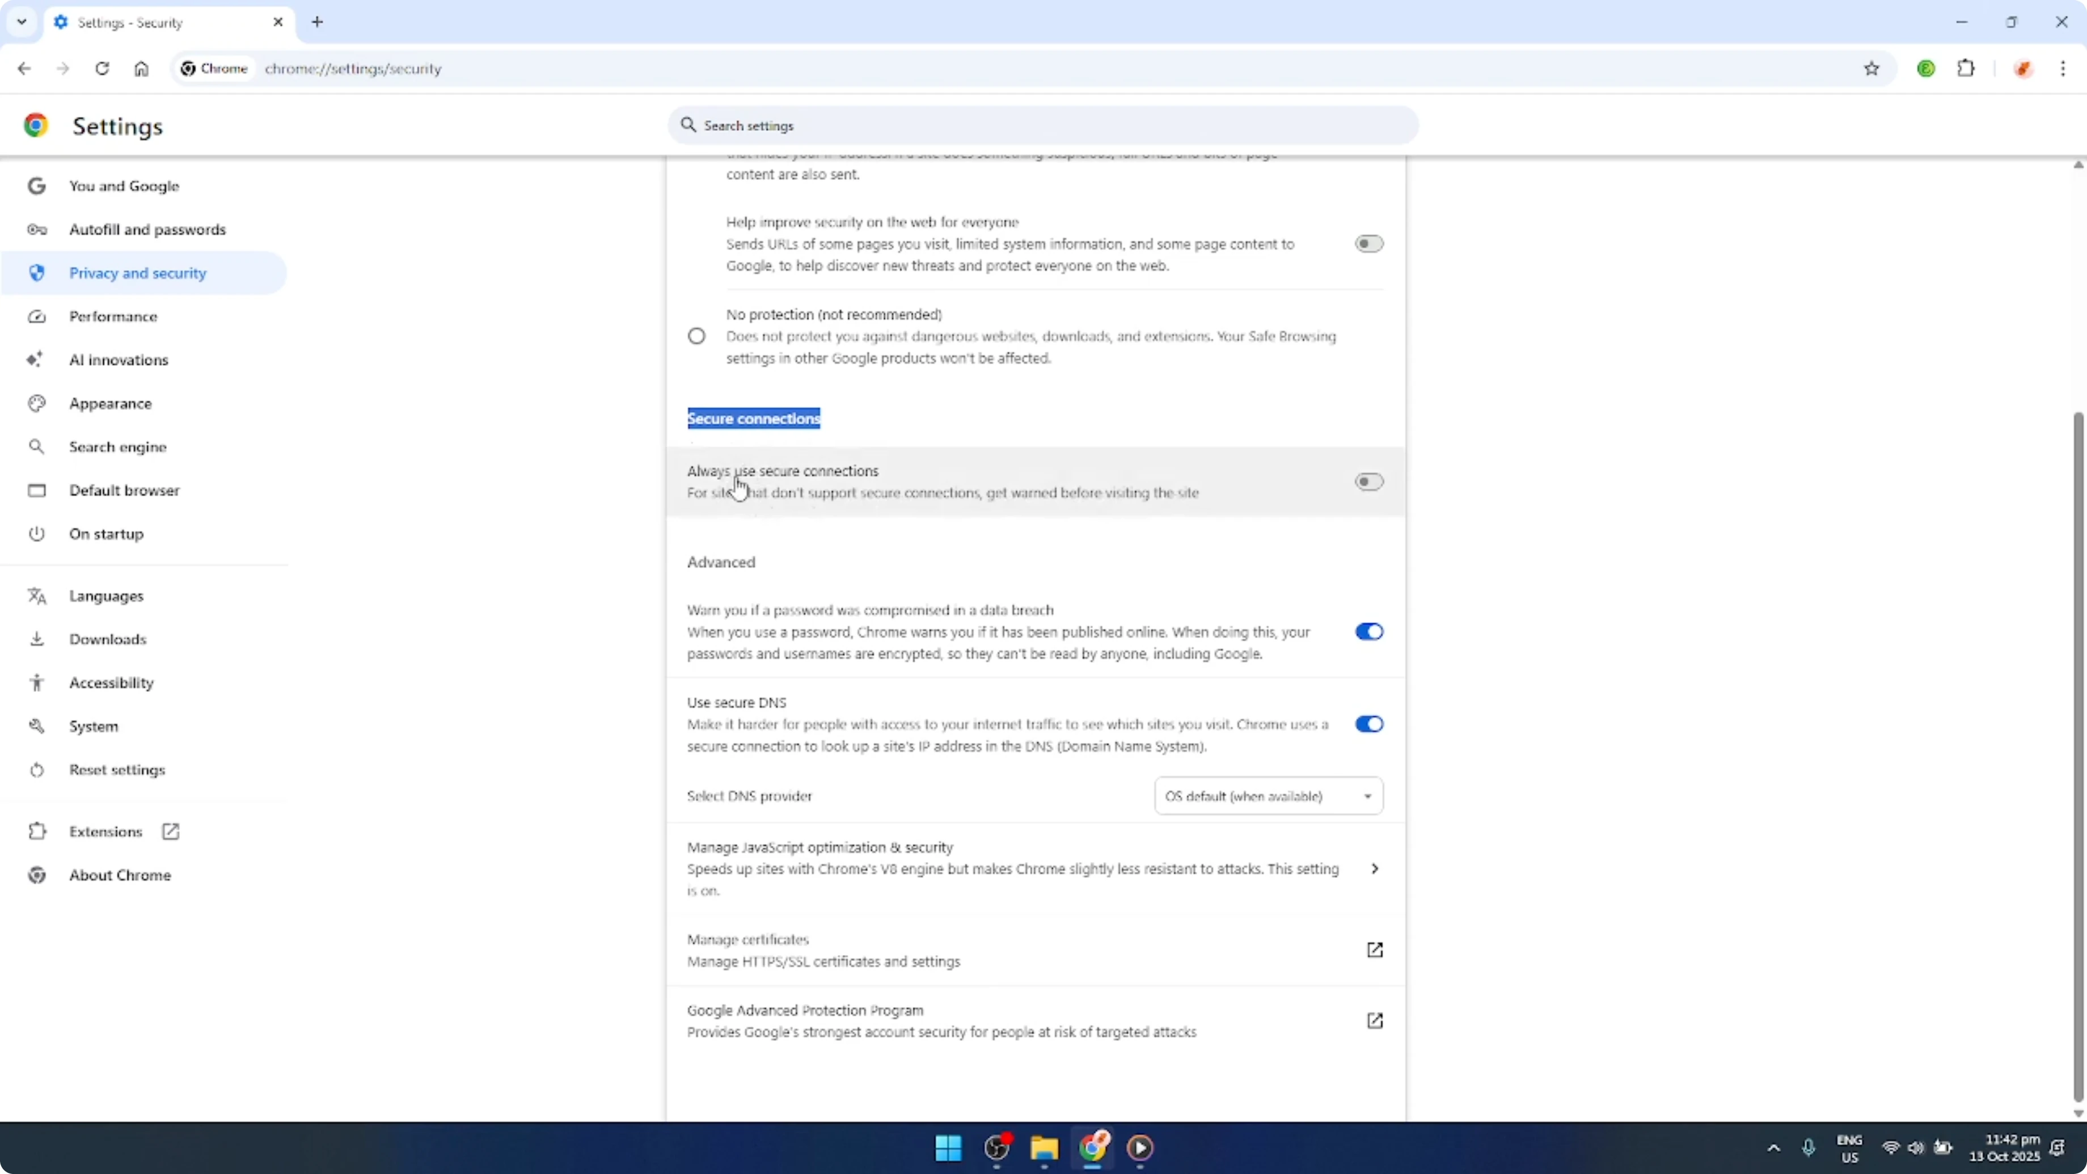Open Chrome's extensions puzzle icon
Screen dimensions: 2087x1174
[1967, 68]
